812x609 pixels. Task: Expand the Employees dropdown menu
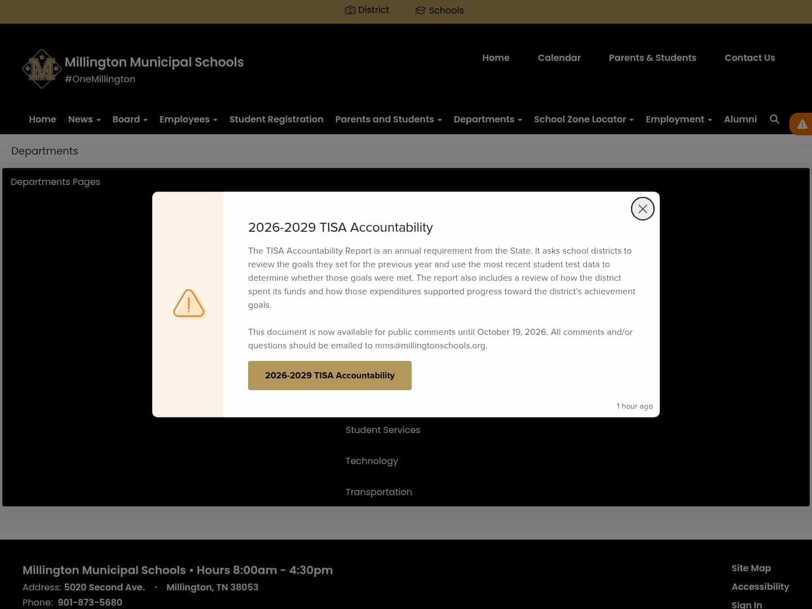tap(188, 119)
